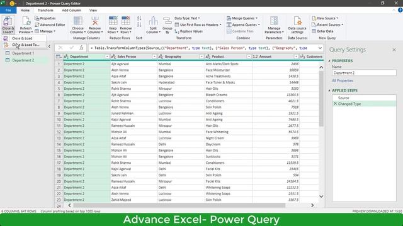This screenshot has width=403, height=226.
Task: Sort ascending using the A-Z icon
Action: 139,18
